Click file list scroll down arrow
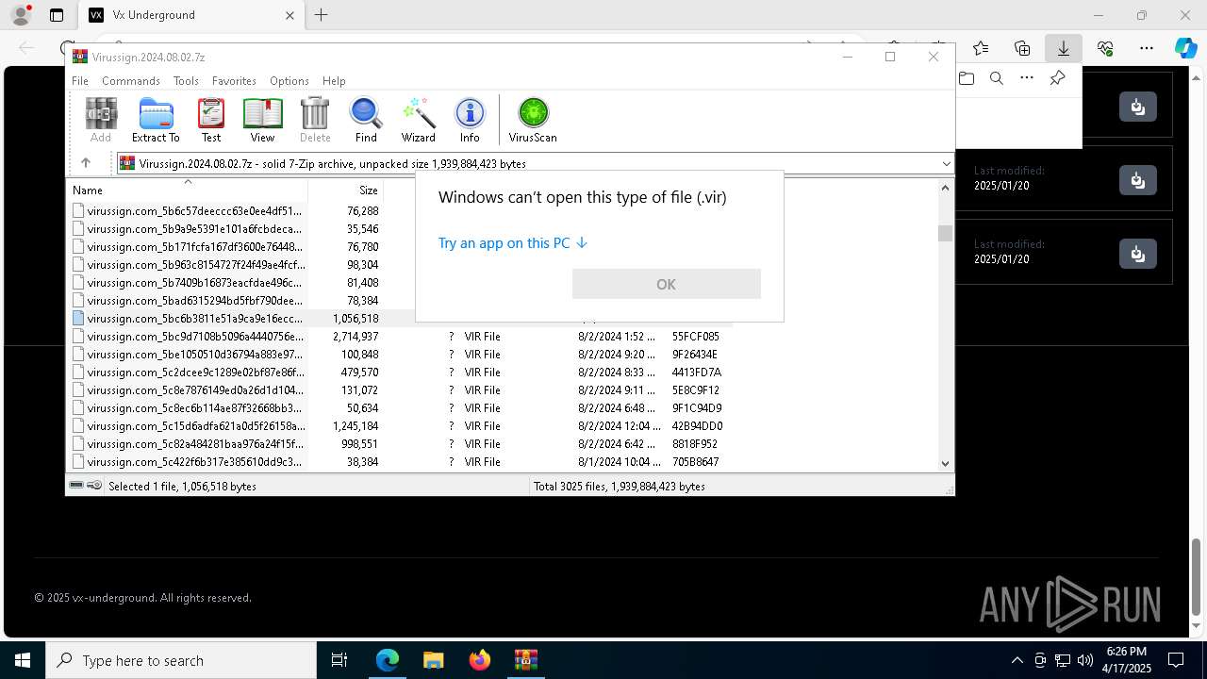The image size is (1207, 679). point(945,463)
